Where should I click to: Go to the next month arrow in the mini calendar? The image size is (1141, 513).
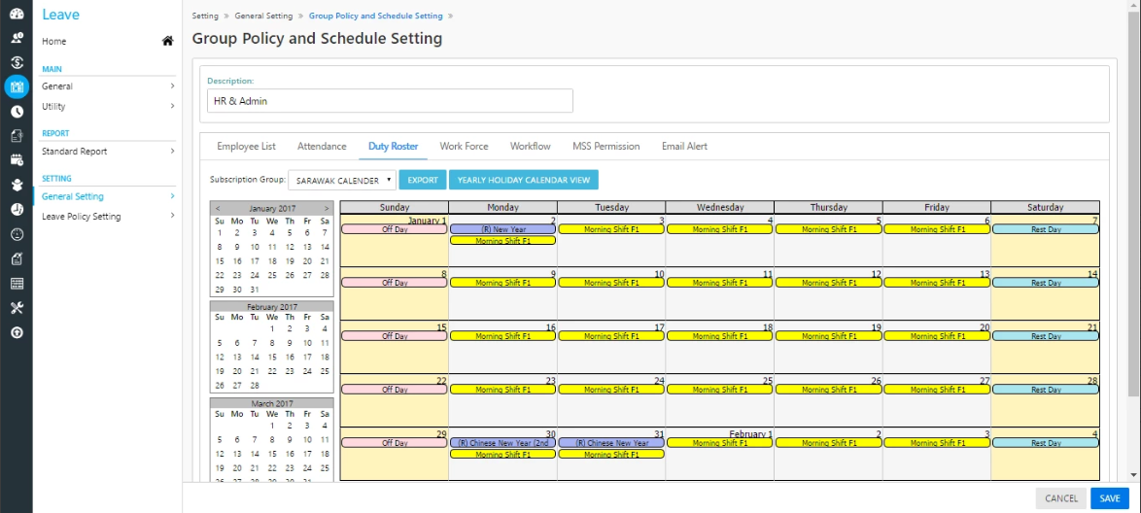point(326,208)
